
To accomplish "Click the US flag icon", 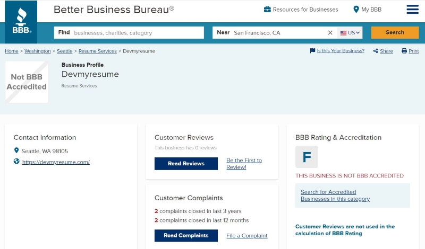I will [343, 33].
